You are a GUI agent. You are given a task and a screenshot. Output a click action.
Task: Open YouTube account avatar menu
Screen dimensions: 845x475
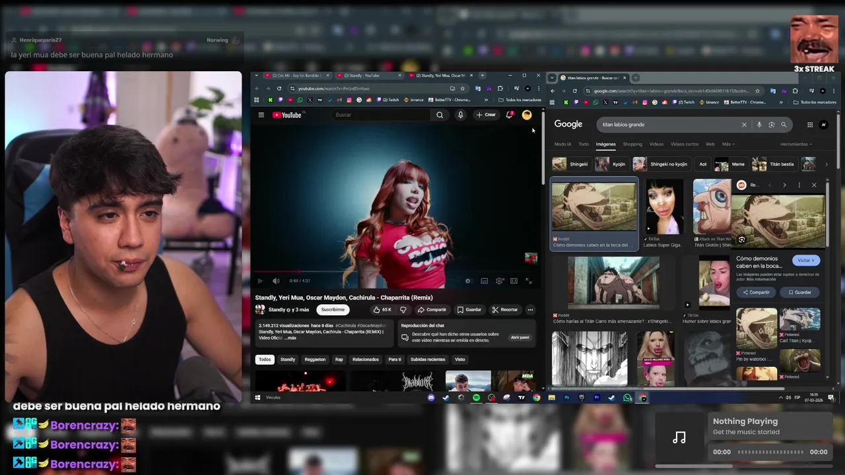click(527, 115)
